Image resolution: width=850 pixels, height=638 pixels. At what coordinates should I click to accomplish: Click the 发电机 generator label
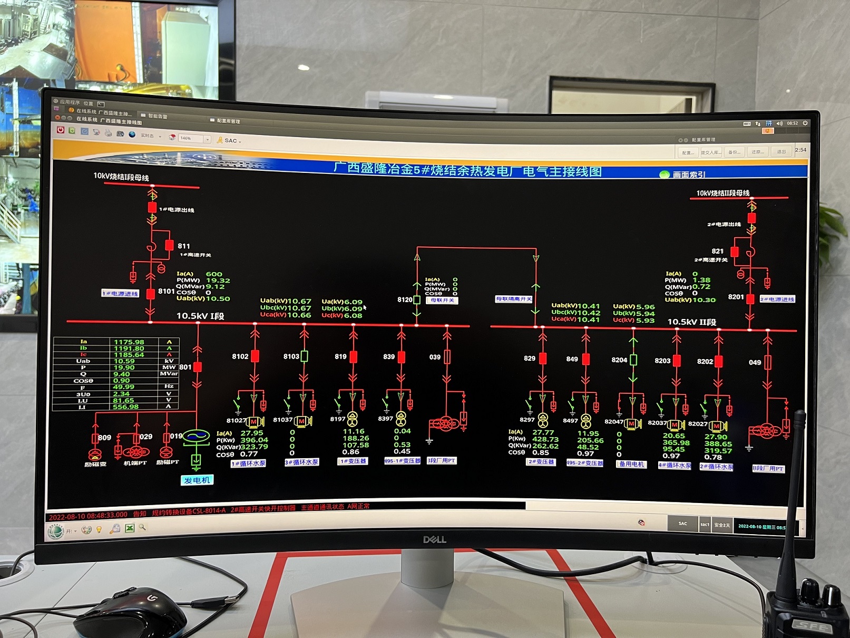point(197,480)
